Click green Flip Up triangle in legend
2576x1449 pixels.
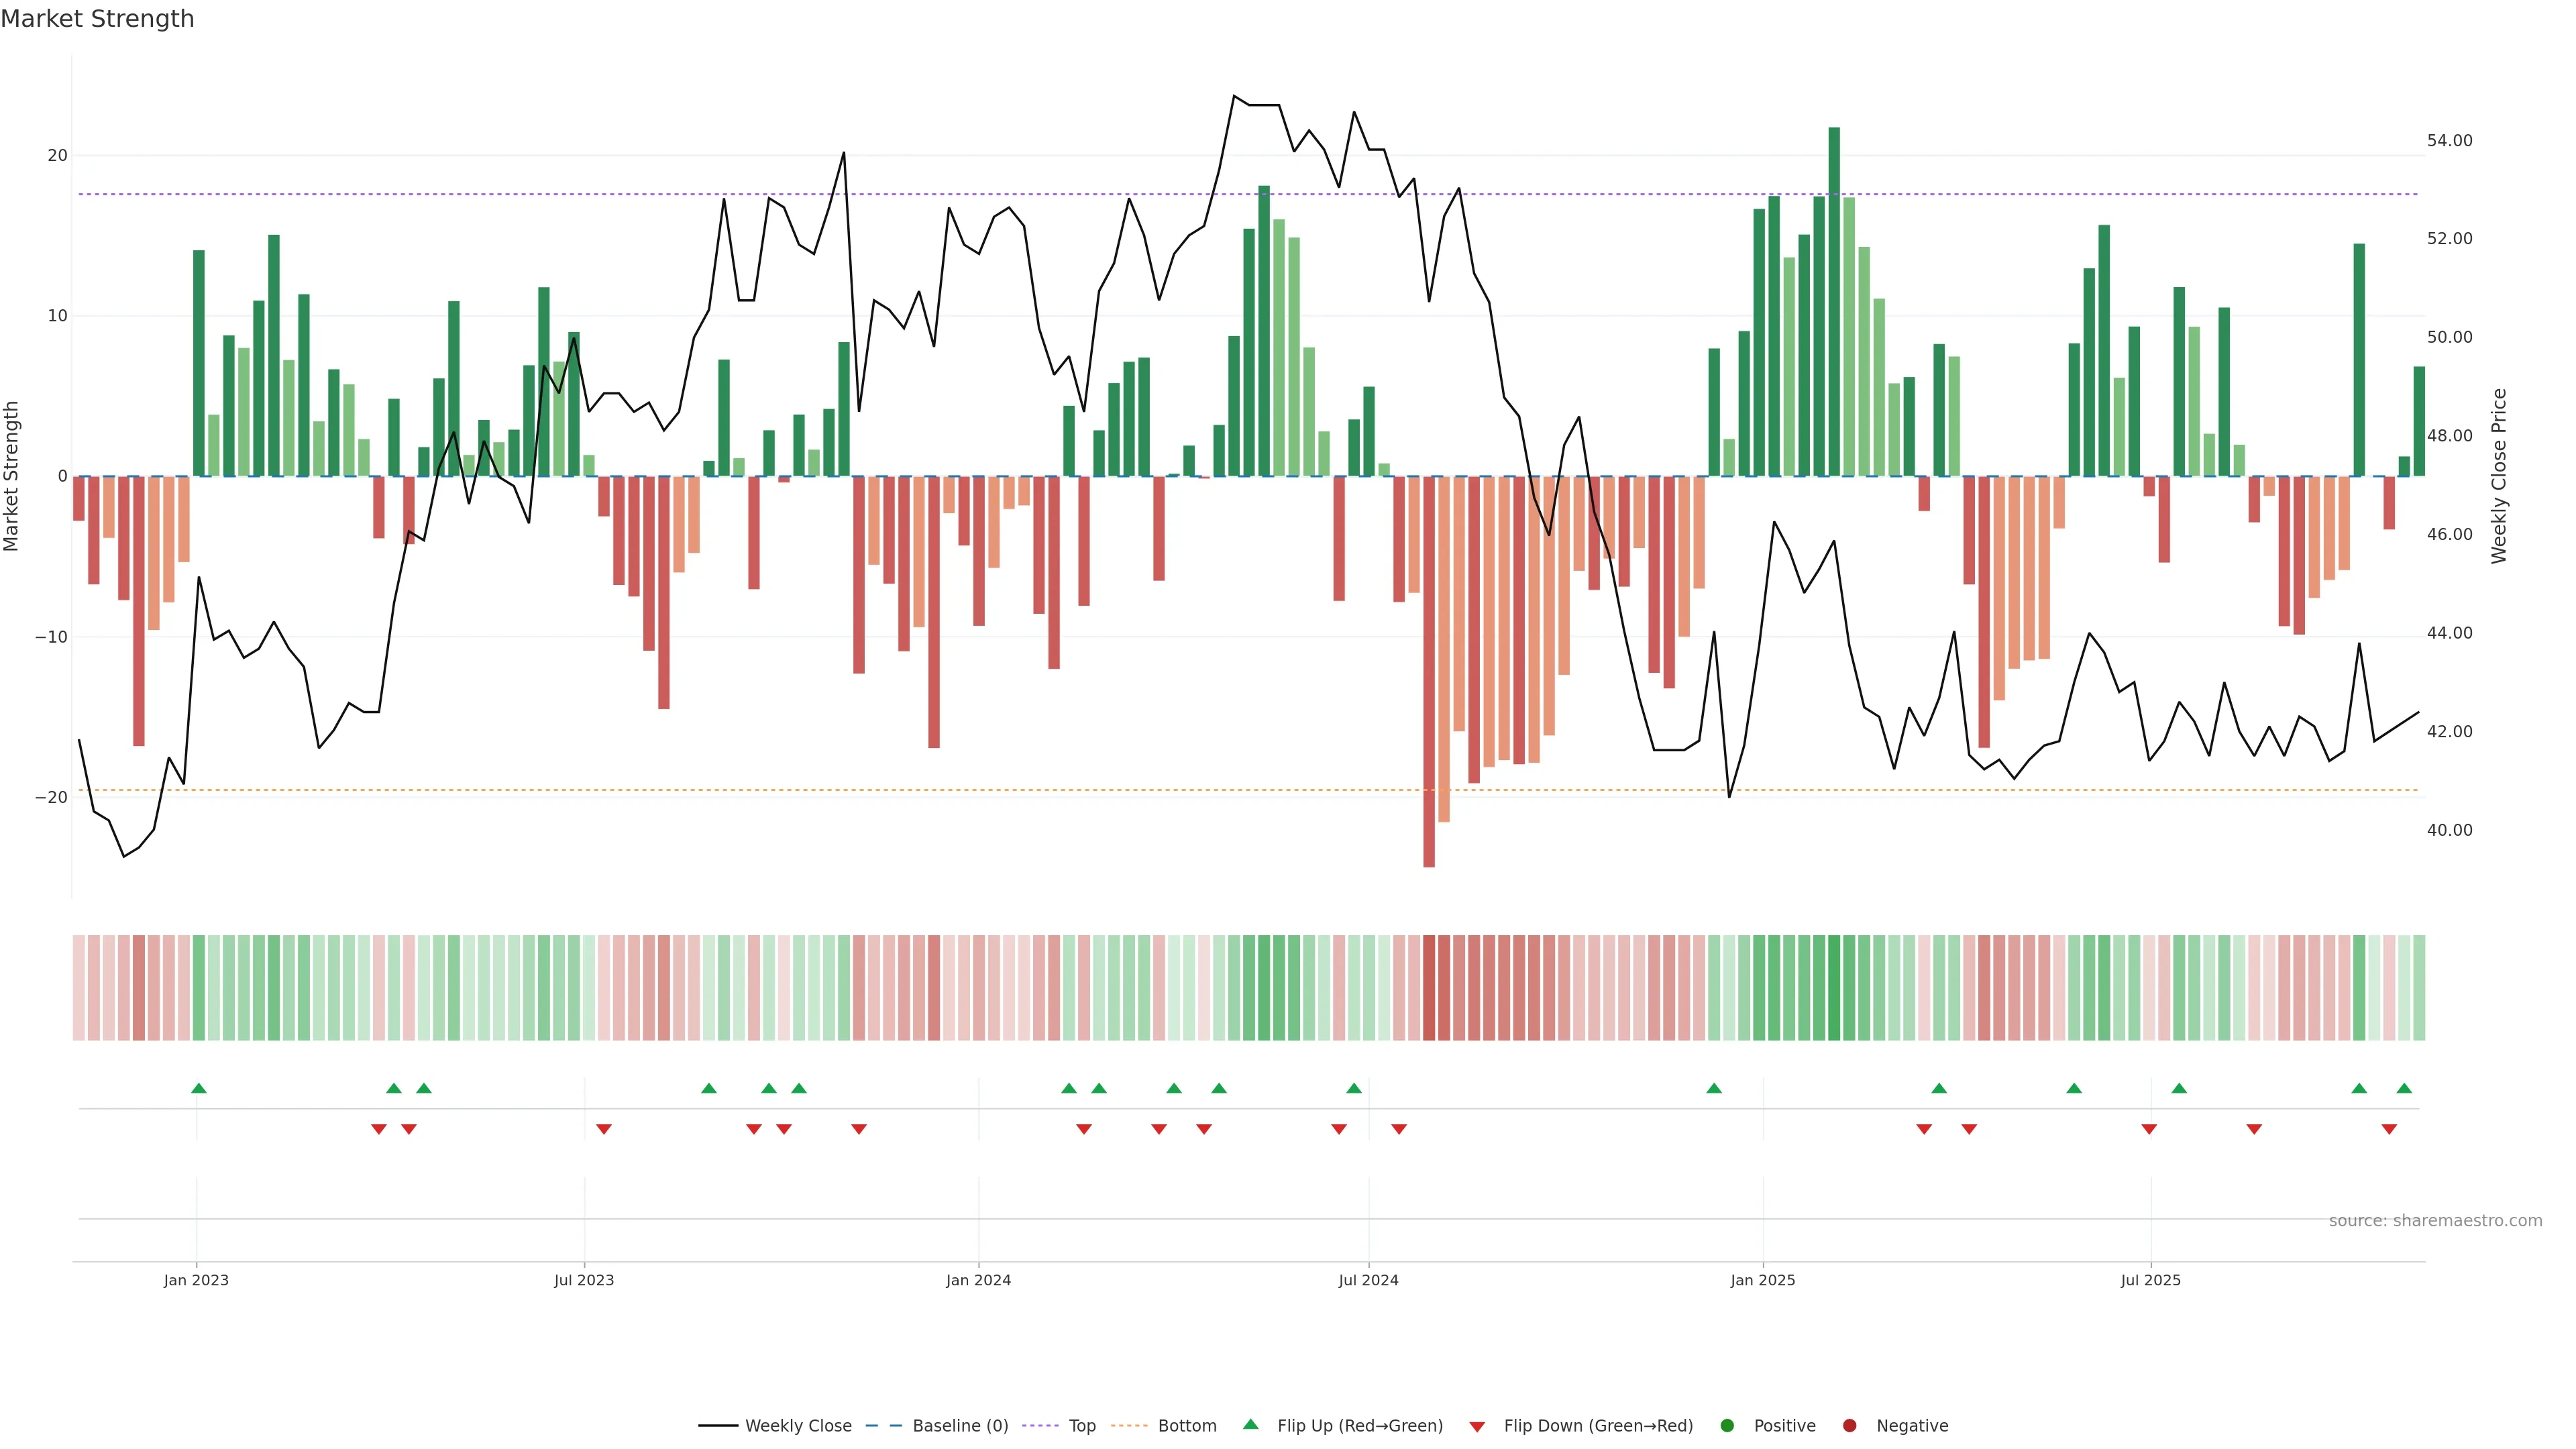click(x=1250, y=1424)
